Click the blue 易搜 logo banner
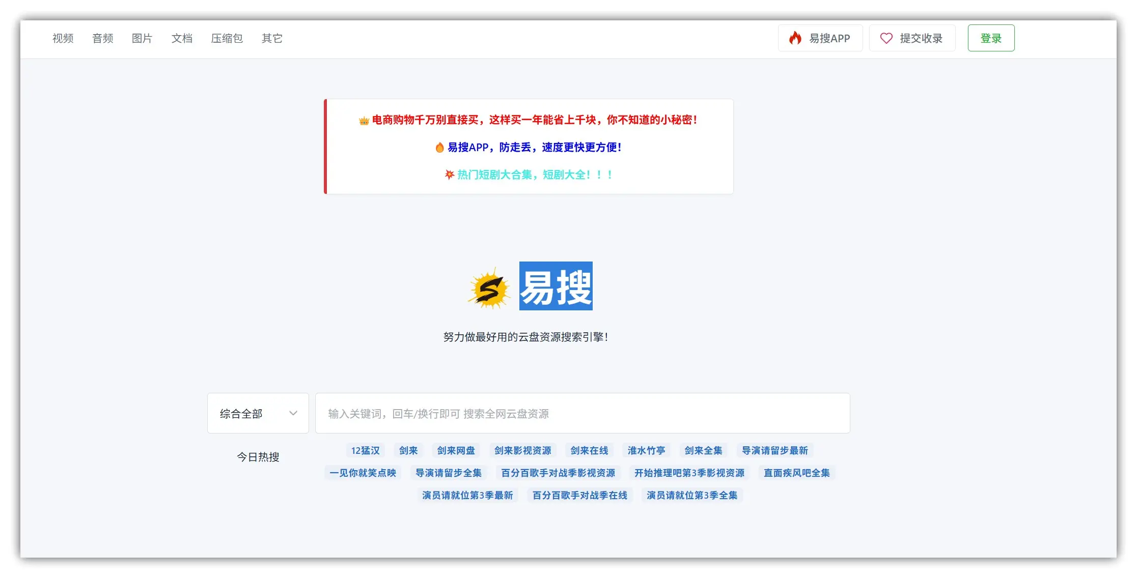1137x578 pixels. pyautogui.click(x=556, y=286)
